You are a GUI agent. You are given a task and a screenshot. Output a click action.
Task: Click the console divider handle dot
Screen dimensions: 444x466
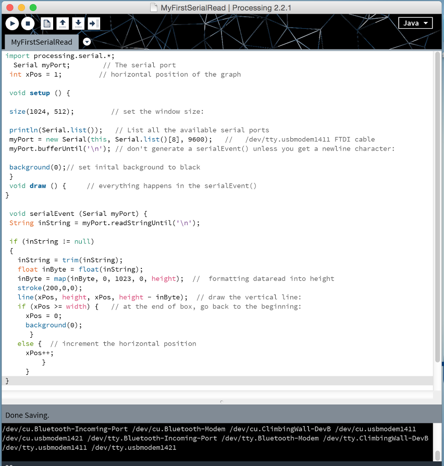coord(221,402)
